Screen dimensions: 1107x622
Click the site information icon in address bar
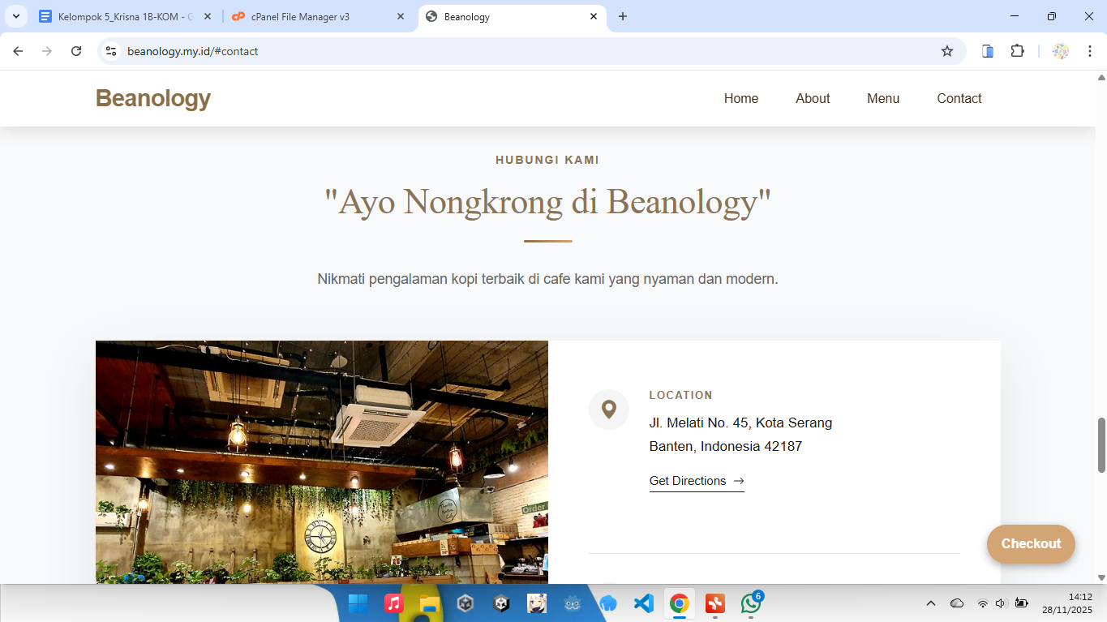click(112, 51)
